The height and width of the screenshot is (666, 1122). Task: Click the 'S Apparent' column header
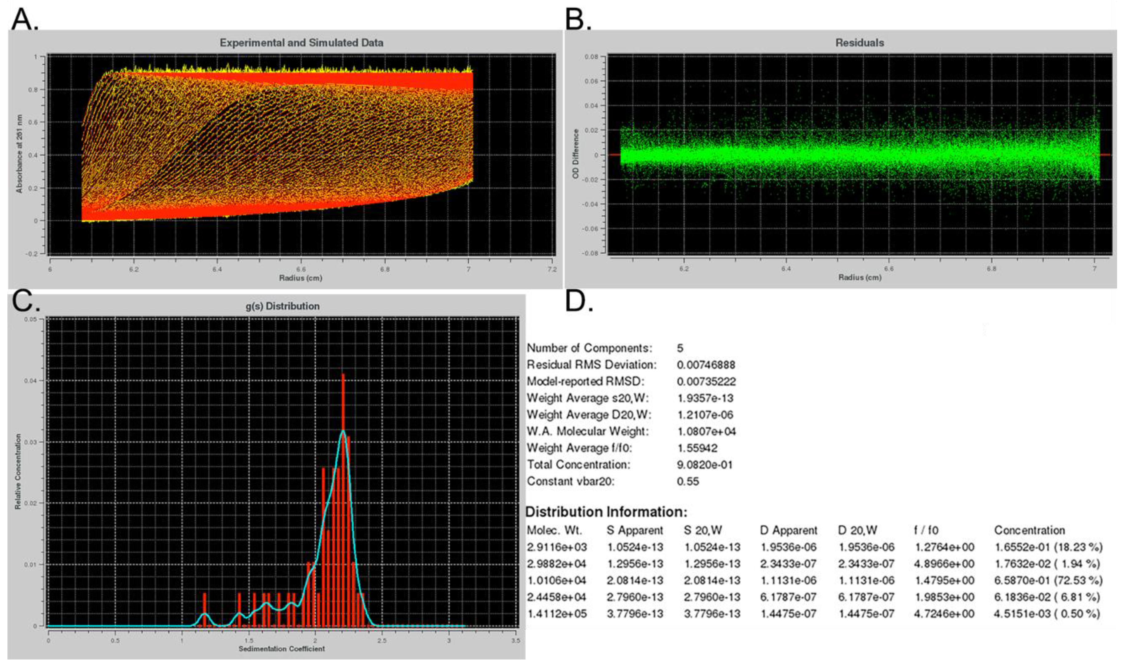coord(634,531)
